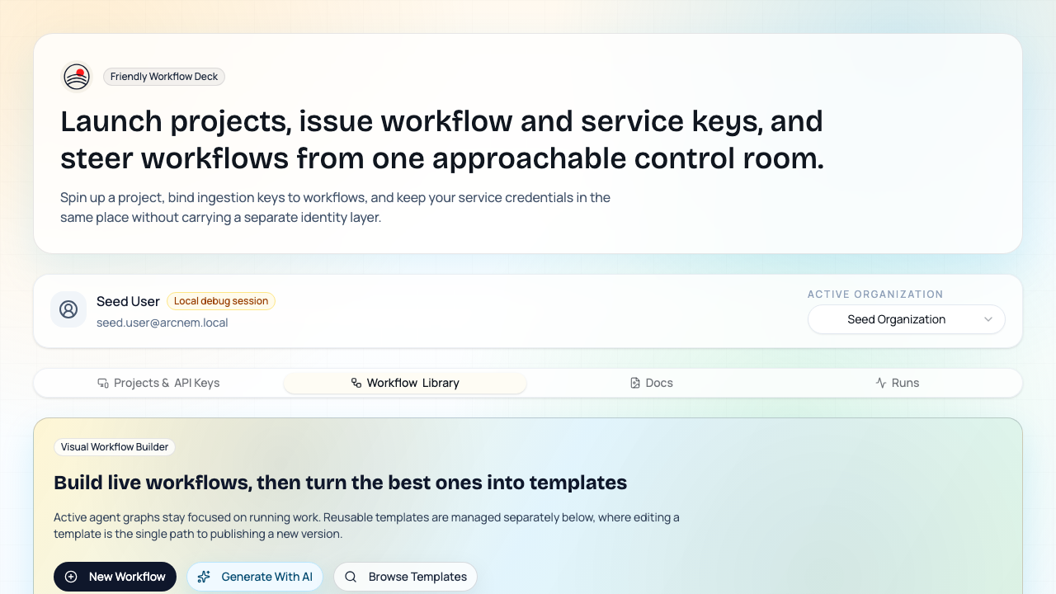Screen dimensions: 1056x594
Task: Click the circular logo icon near the top-left
Action: (76, 76)
